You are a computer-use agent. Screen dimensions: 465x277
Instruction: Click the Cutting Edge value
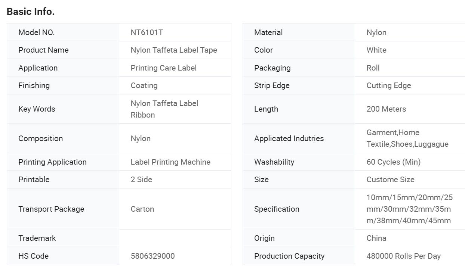[388, 85]
